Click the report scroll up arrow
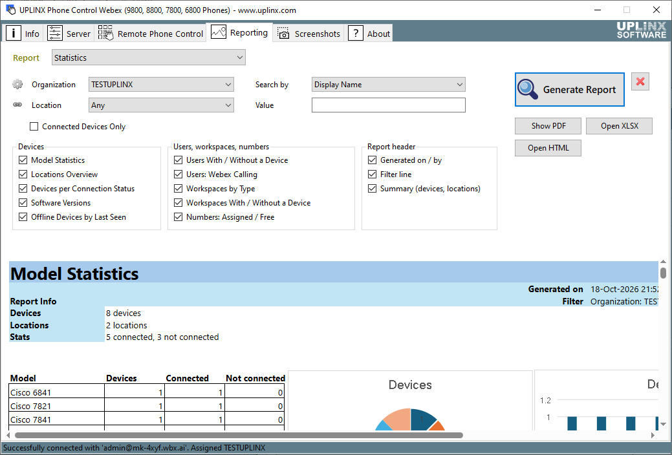Screen dimensions: 672x455 664,262
